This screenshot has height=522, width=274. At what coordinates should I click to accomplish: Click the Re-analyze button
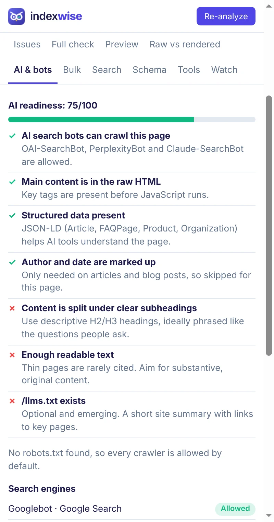point(226,16)
